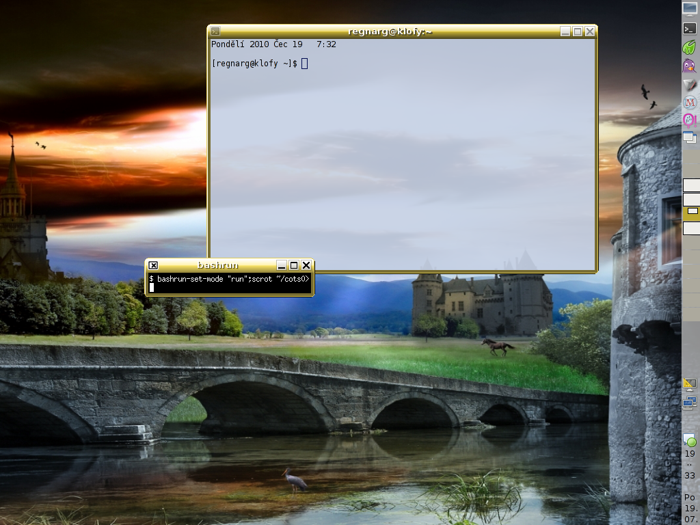Maximize the regnarg@klofy terminal window
Image resolution: width=700 pixels, height=525 pixels.
pos(577,31)
